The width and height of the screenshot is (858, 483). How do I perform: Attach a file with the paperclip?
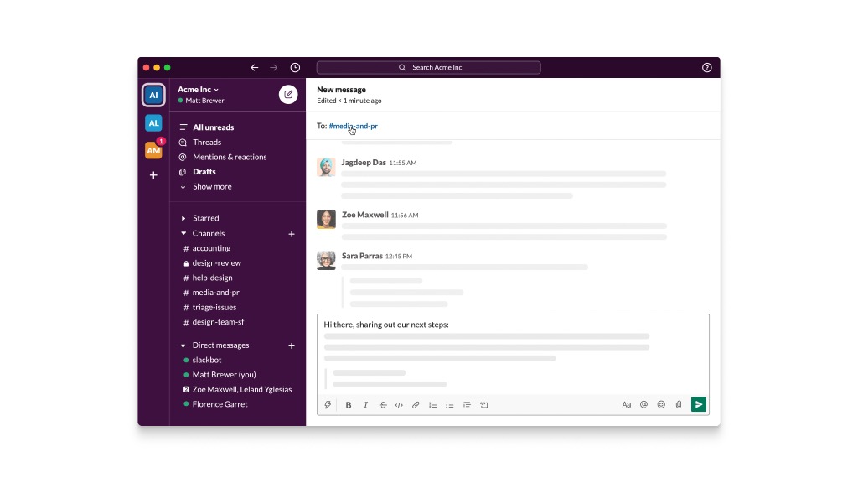[679, 405]
